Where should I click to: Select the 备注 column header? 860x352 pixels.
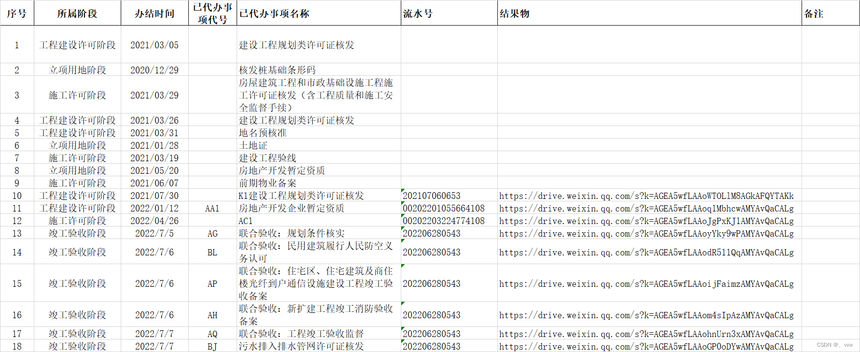[831, 14]
